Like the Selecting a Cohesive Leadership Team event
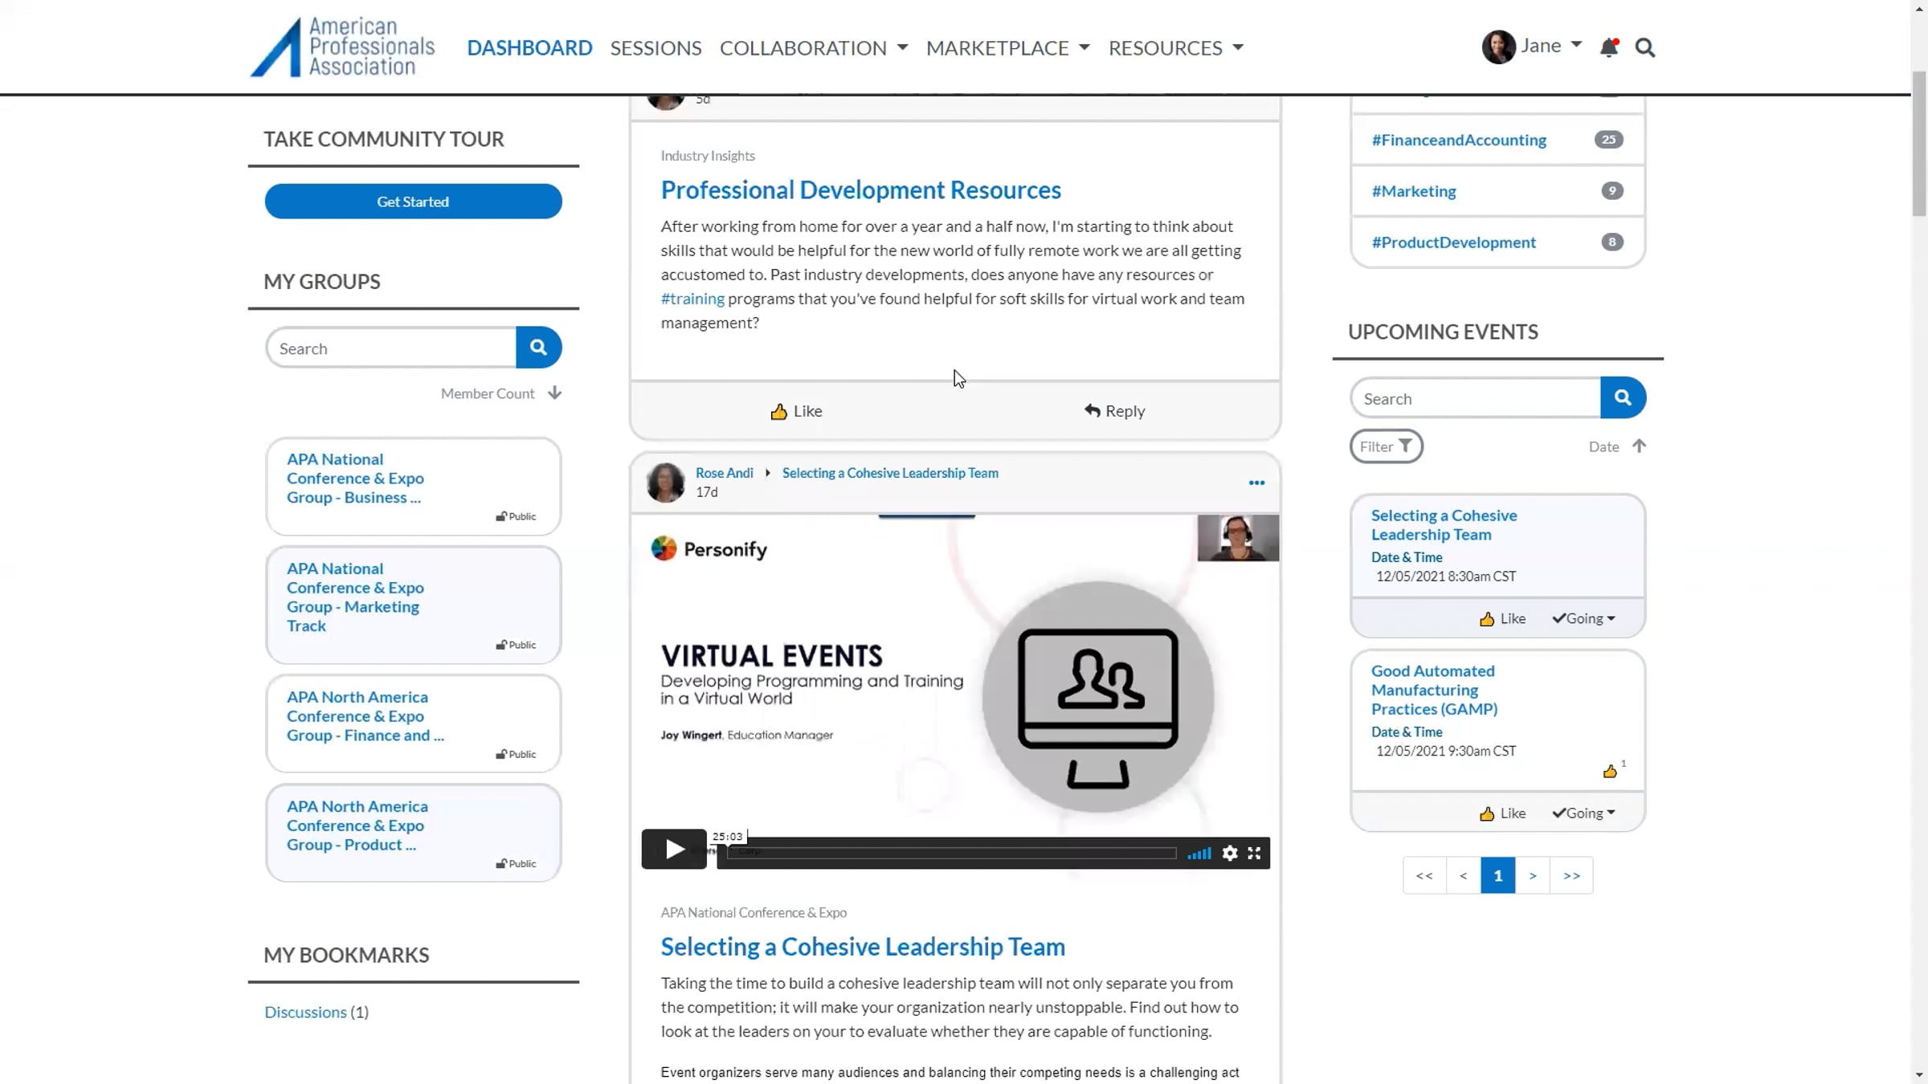This screenshot has width=1928, height=1084. pos(1501,618)
